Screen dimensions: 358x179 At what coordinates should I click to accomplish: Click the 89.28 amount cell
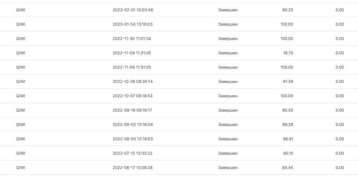point(287,125)
